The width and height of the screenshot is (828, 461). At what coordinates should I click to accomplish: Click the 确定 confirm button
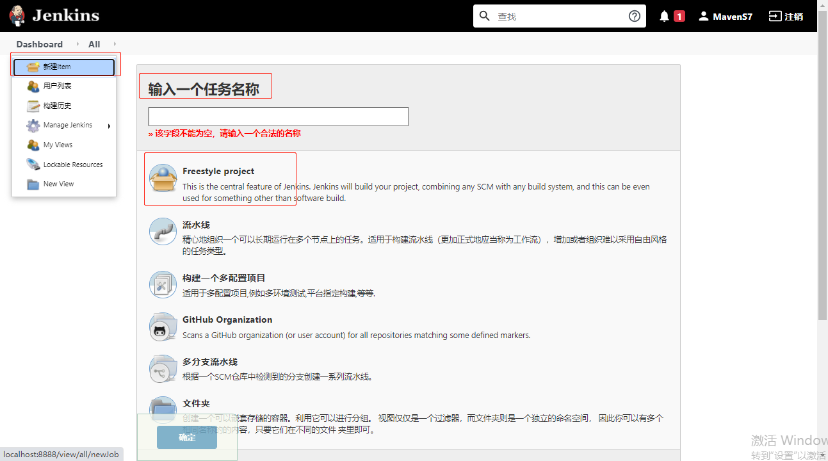[187, 437]
